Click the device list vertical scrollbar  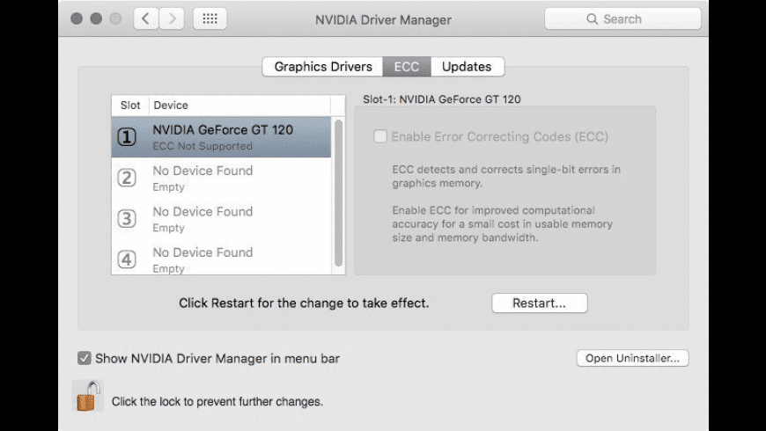point(338,194)
